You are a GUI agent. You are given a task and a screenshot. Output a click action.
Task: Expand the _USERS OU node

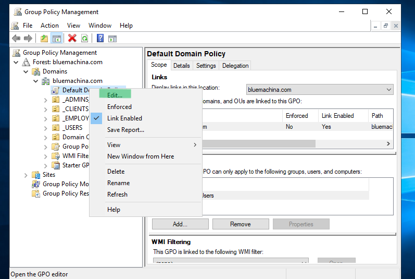pyautogui.click(x=45, y=128)
